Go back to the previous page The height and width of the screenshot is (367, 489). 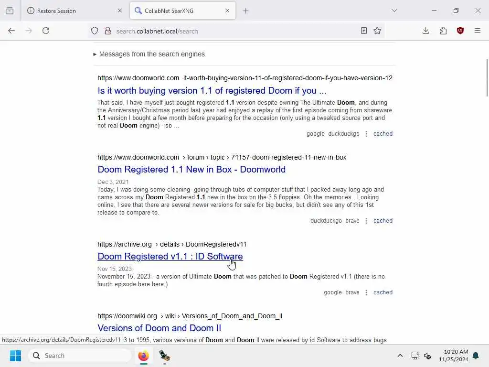pyautogui.click(x=11, y=31)
